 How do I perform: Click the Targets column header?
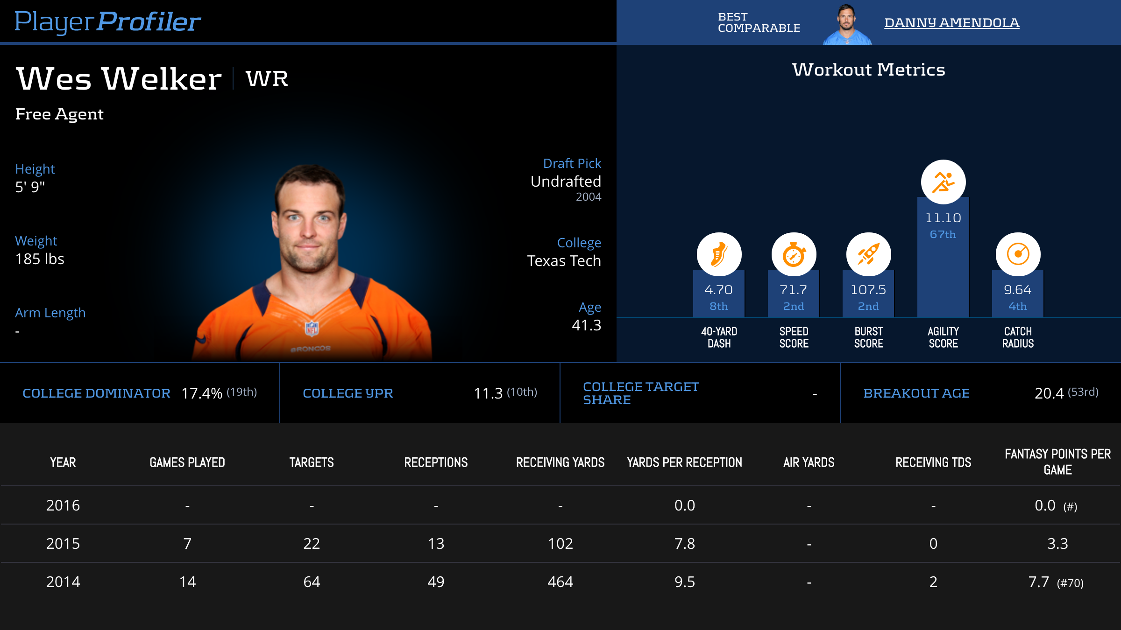point(311,462)
